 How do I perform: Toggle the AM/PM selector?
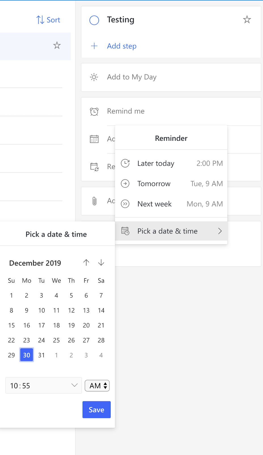97,386
